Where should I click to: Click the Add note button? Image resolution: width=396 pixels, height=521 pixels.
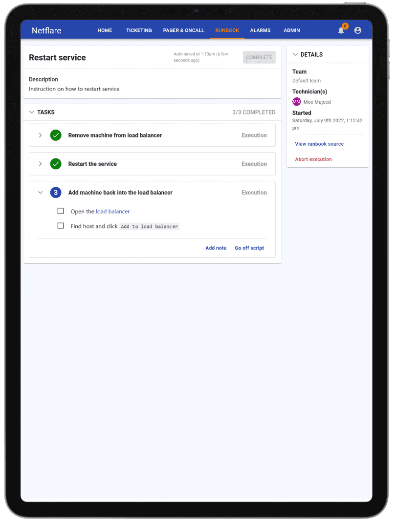[216, 248]
